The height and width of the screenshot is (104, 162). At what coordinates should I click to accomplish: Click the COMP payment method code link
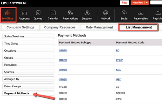coord(119,60)
